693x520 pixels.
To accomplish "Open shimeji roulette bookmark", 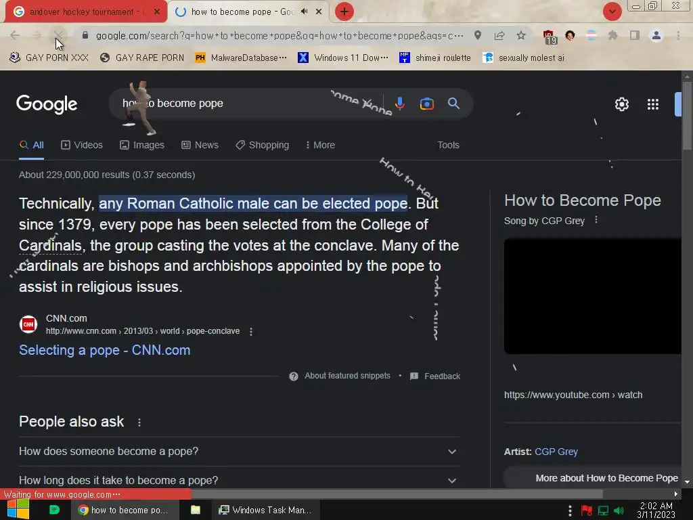I will click(435, 58).
